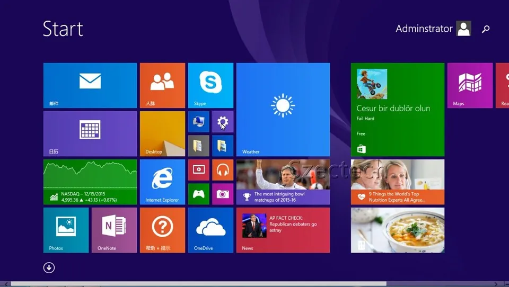The height and width of the screenshot is (287, 509).
Task: Open the This PC small tile
Action: [199, 122]
